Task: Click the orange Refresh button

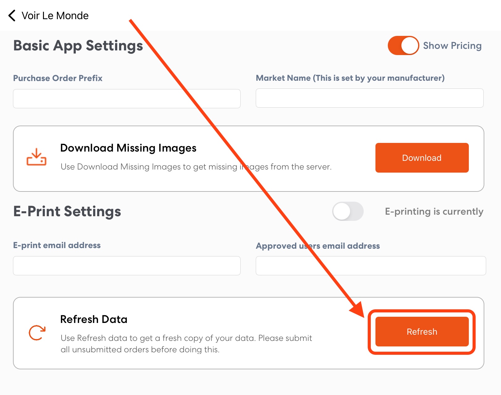Action: tap(422, 332)
